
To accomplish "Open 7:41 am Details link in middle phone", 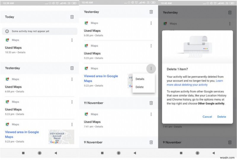I will click(x=99, y=126).
